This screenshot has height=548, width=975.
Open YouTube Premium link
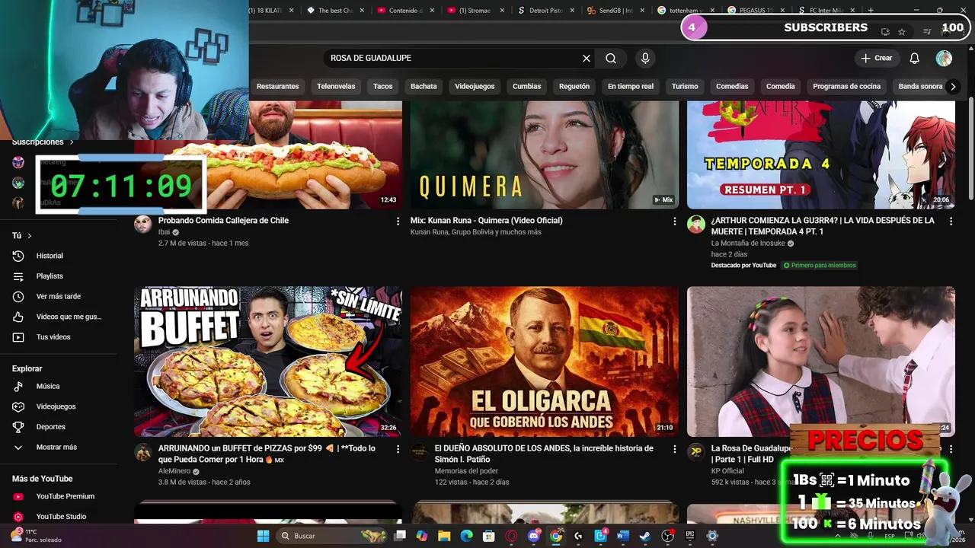[x=65, y=496]
